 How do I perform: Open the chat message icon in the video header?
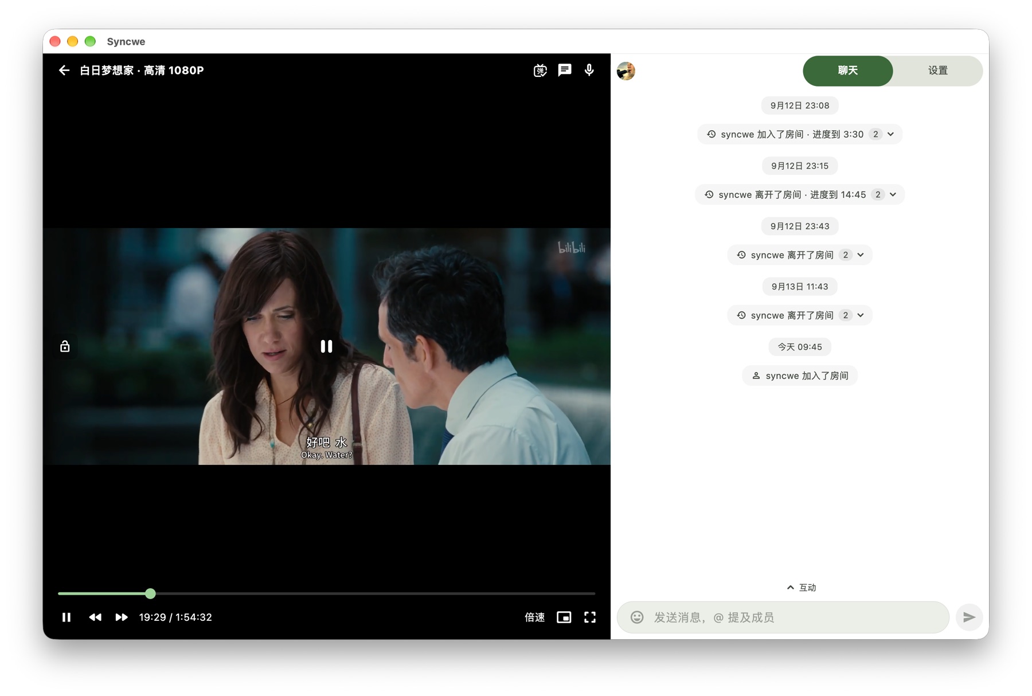coord(565,70)
